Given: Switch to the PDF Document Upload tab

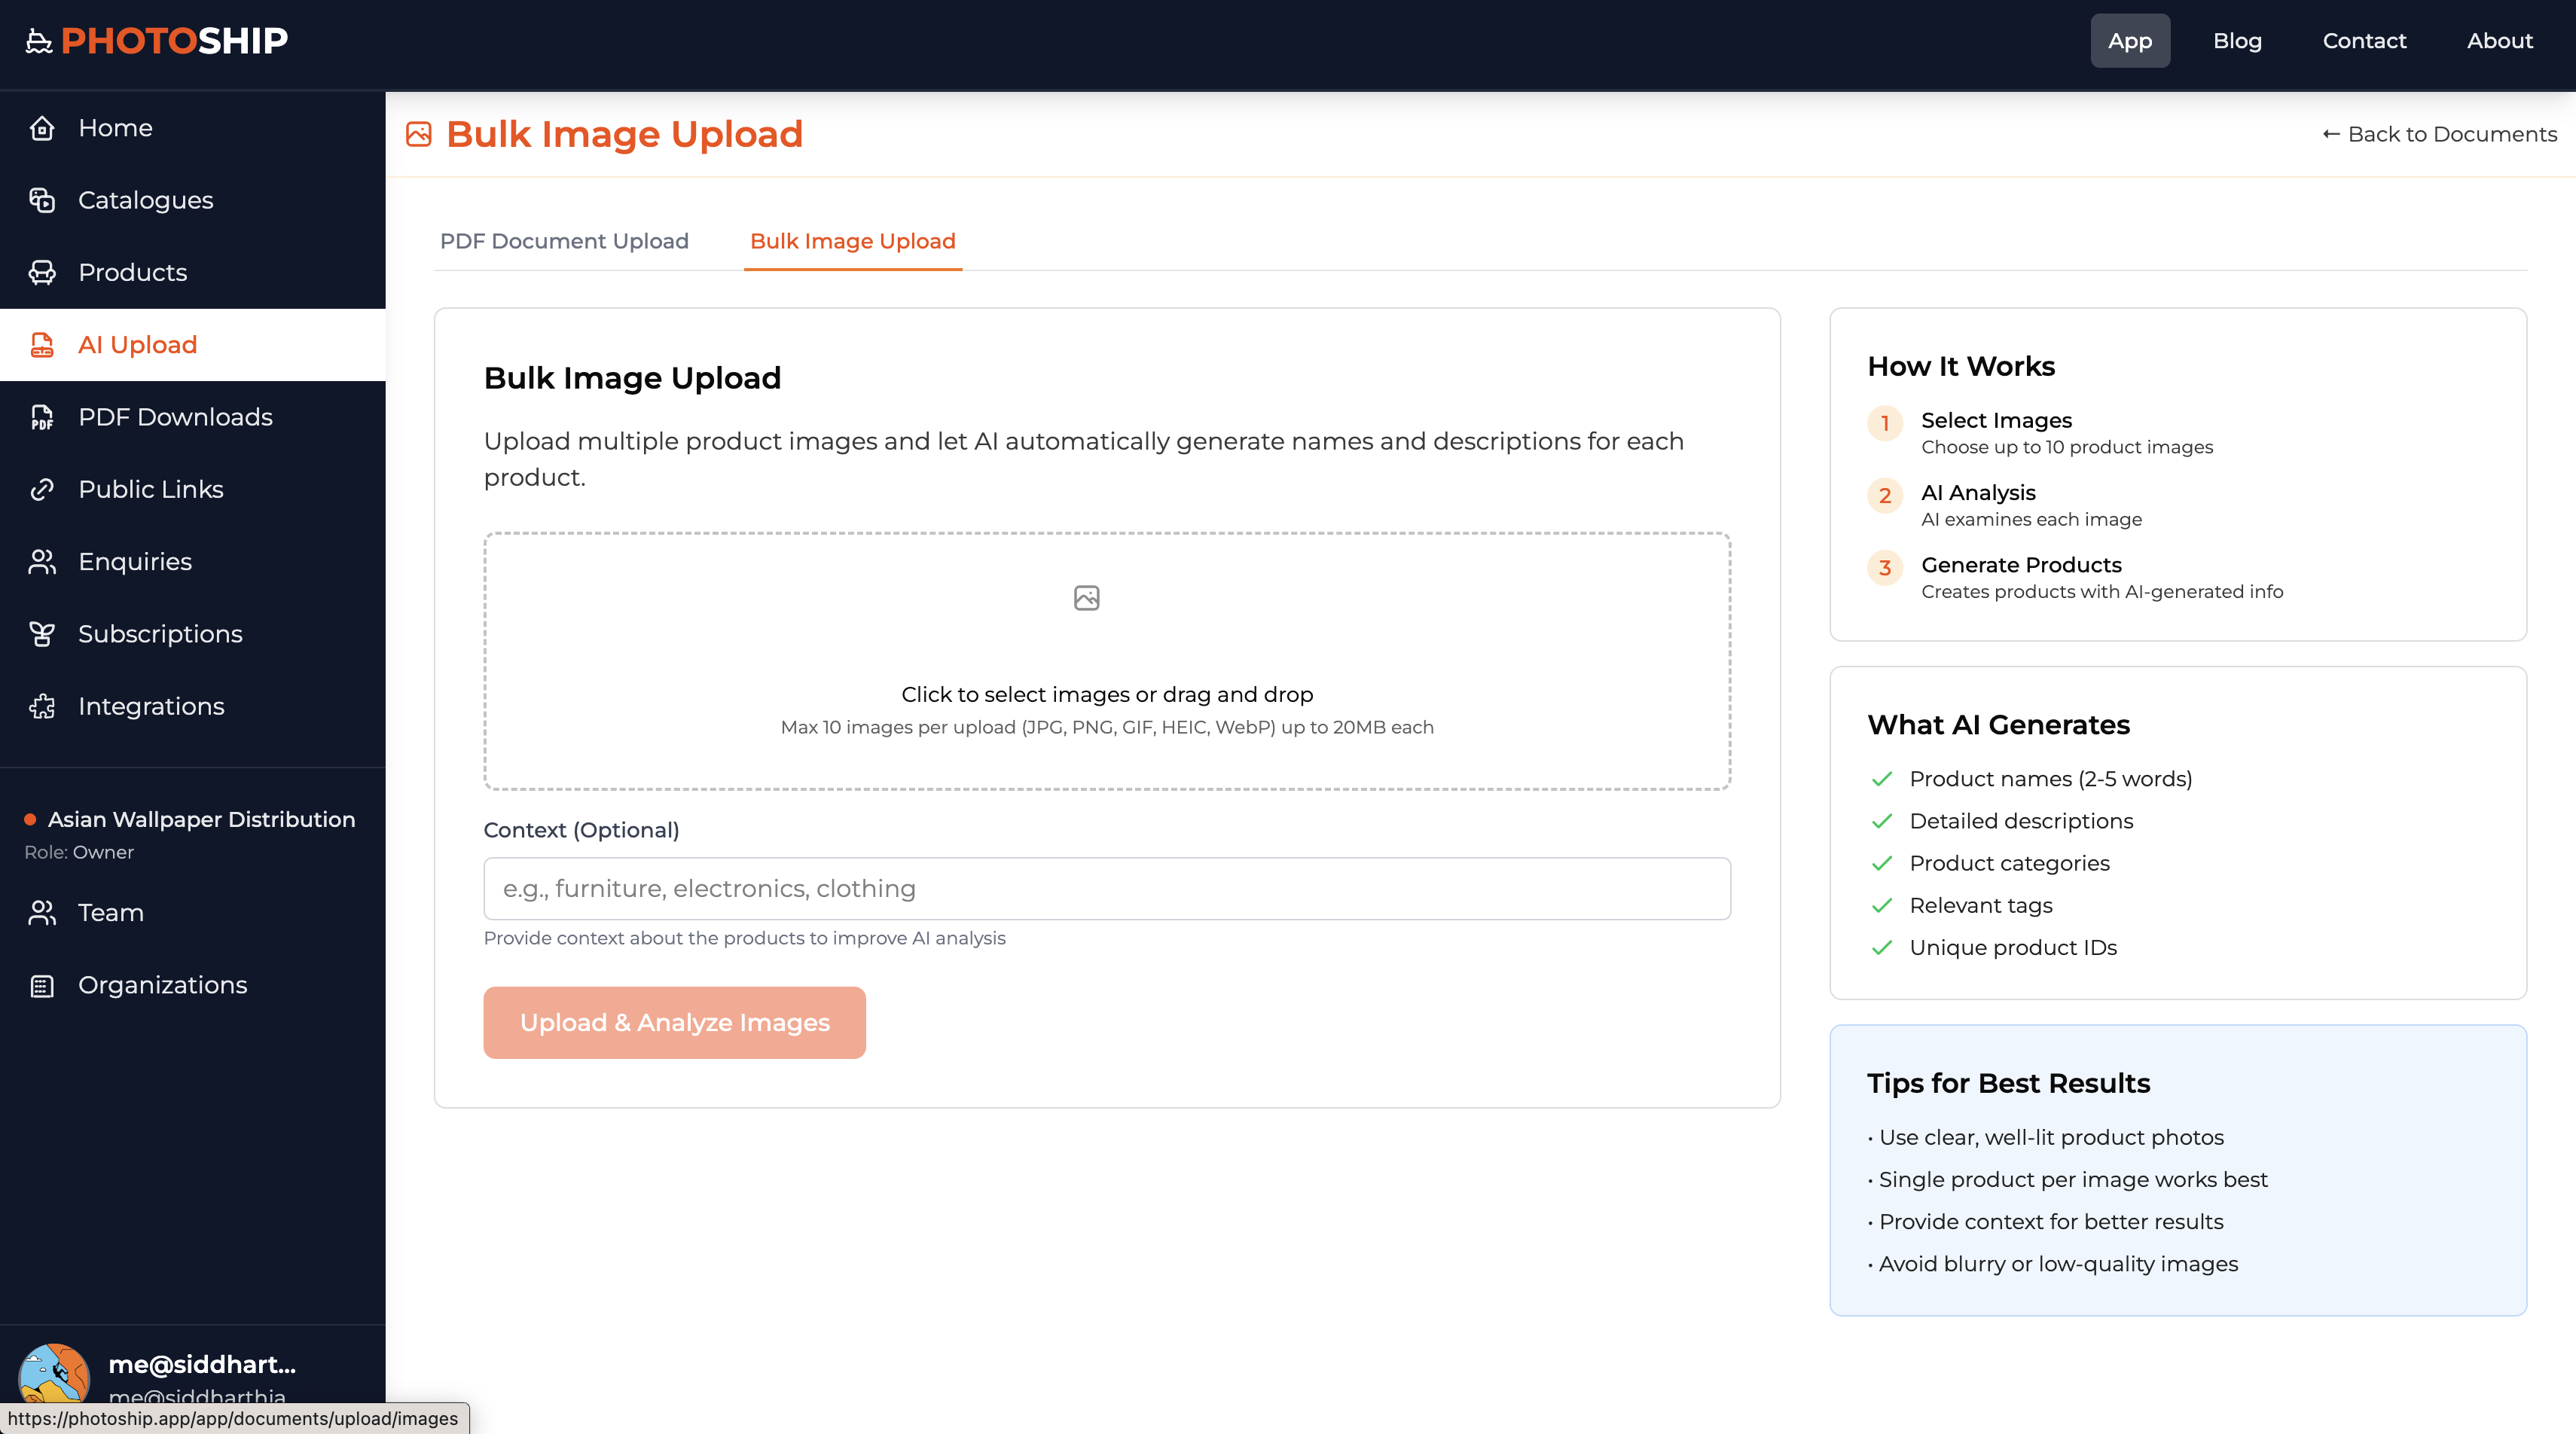Looking at the screenshot, I should click(x=564, y=241).
